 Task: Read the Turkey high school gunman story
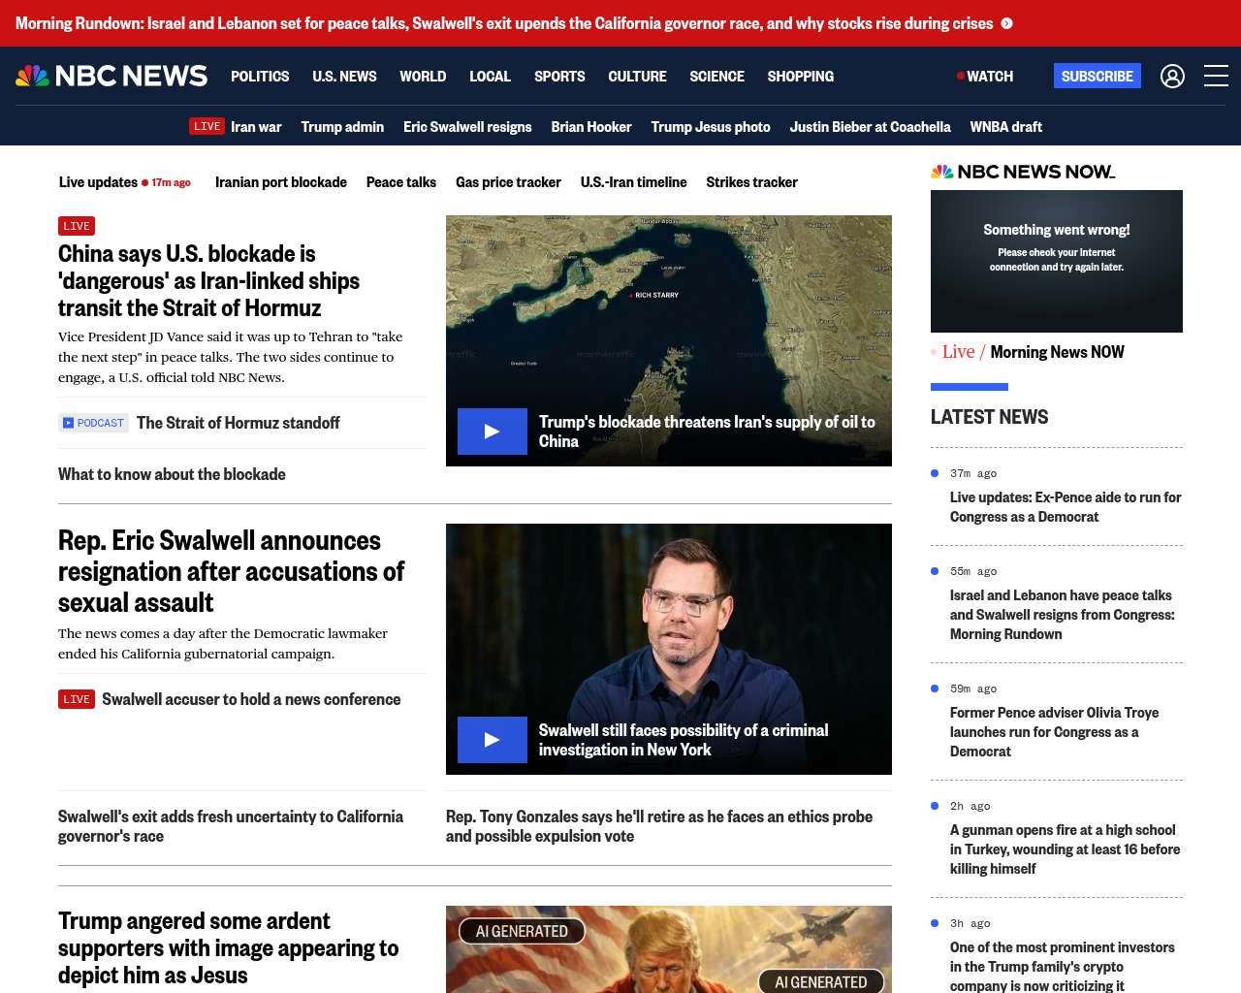pos(1065,849)
